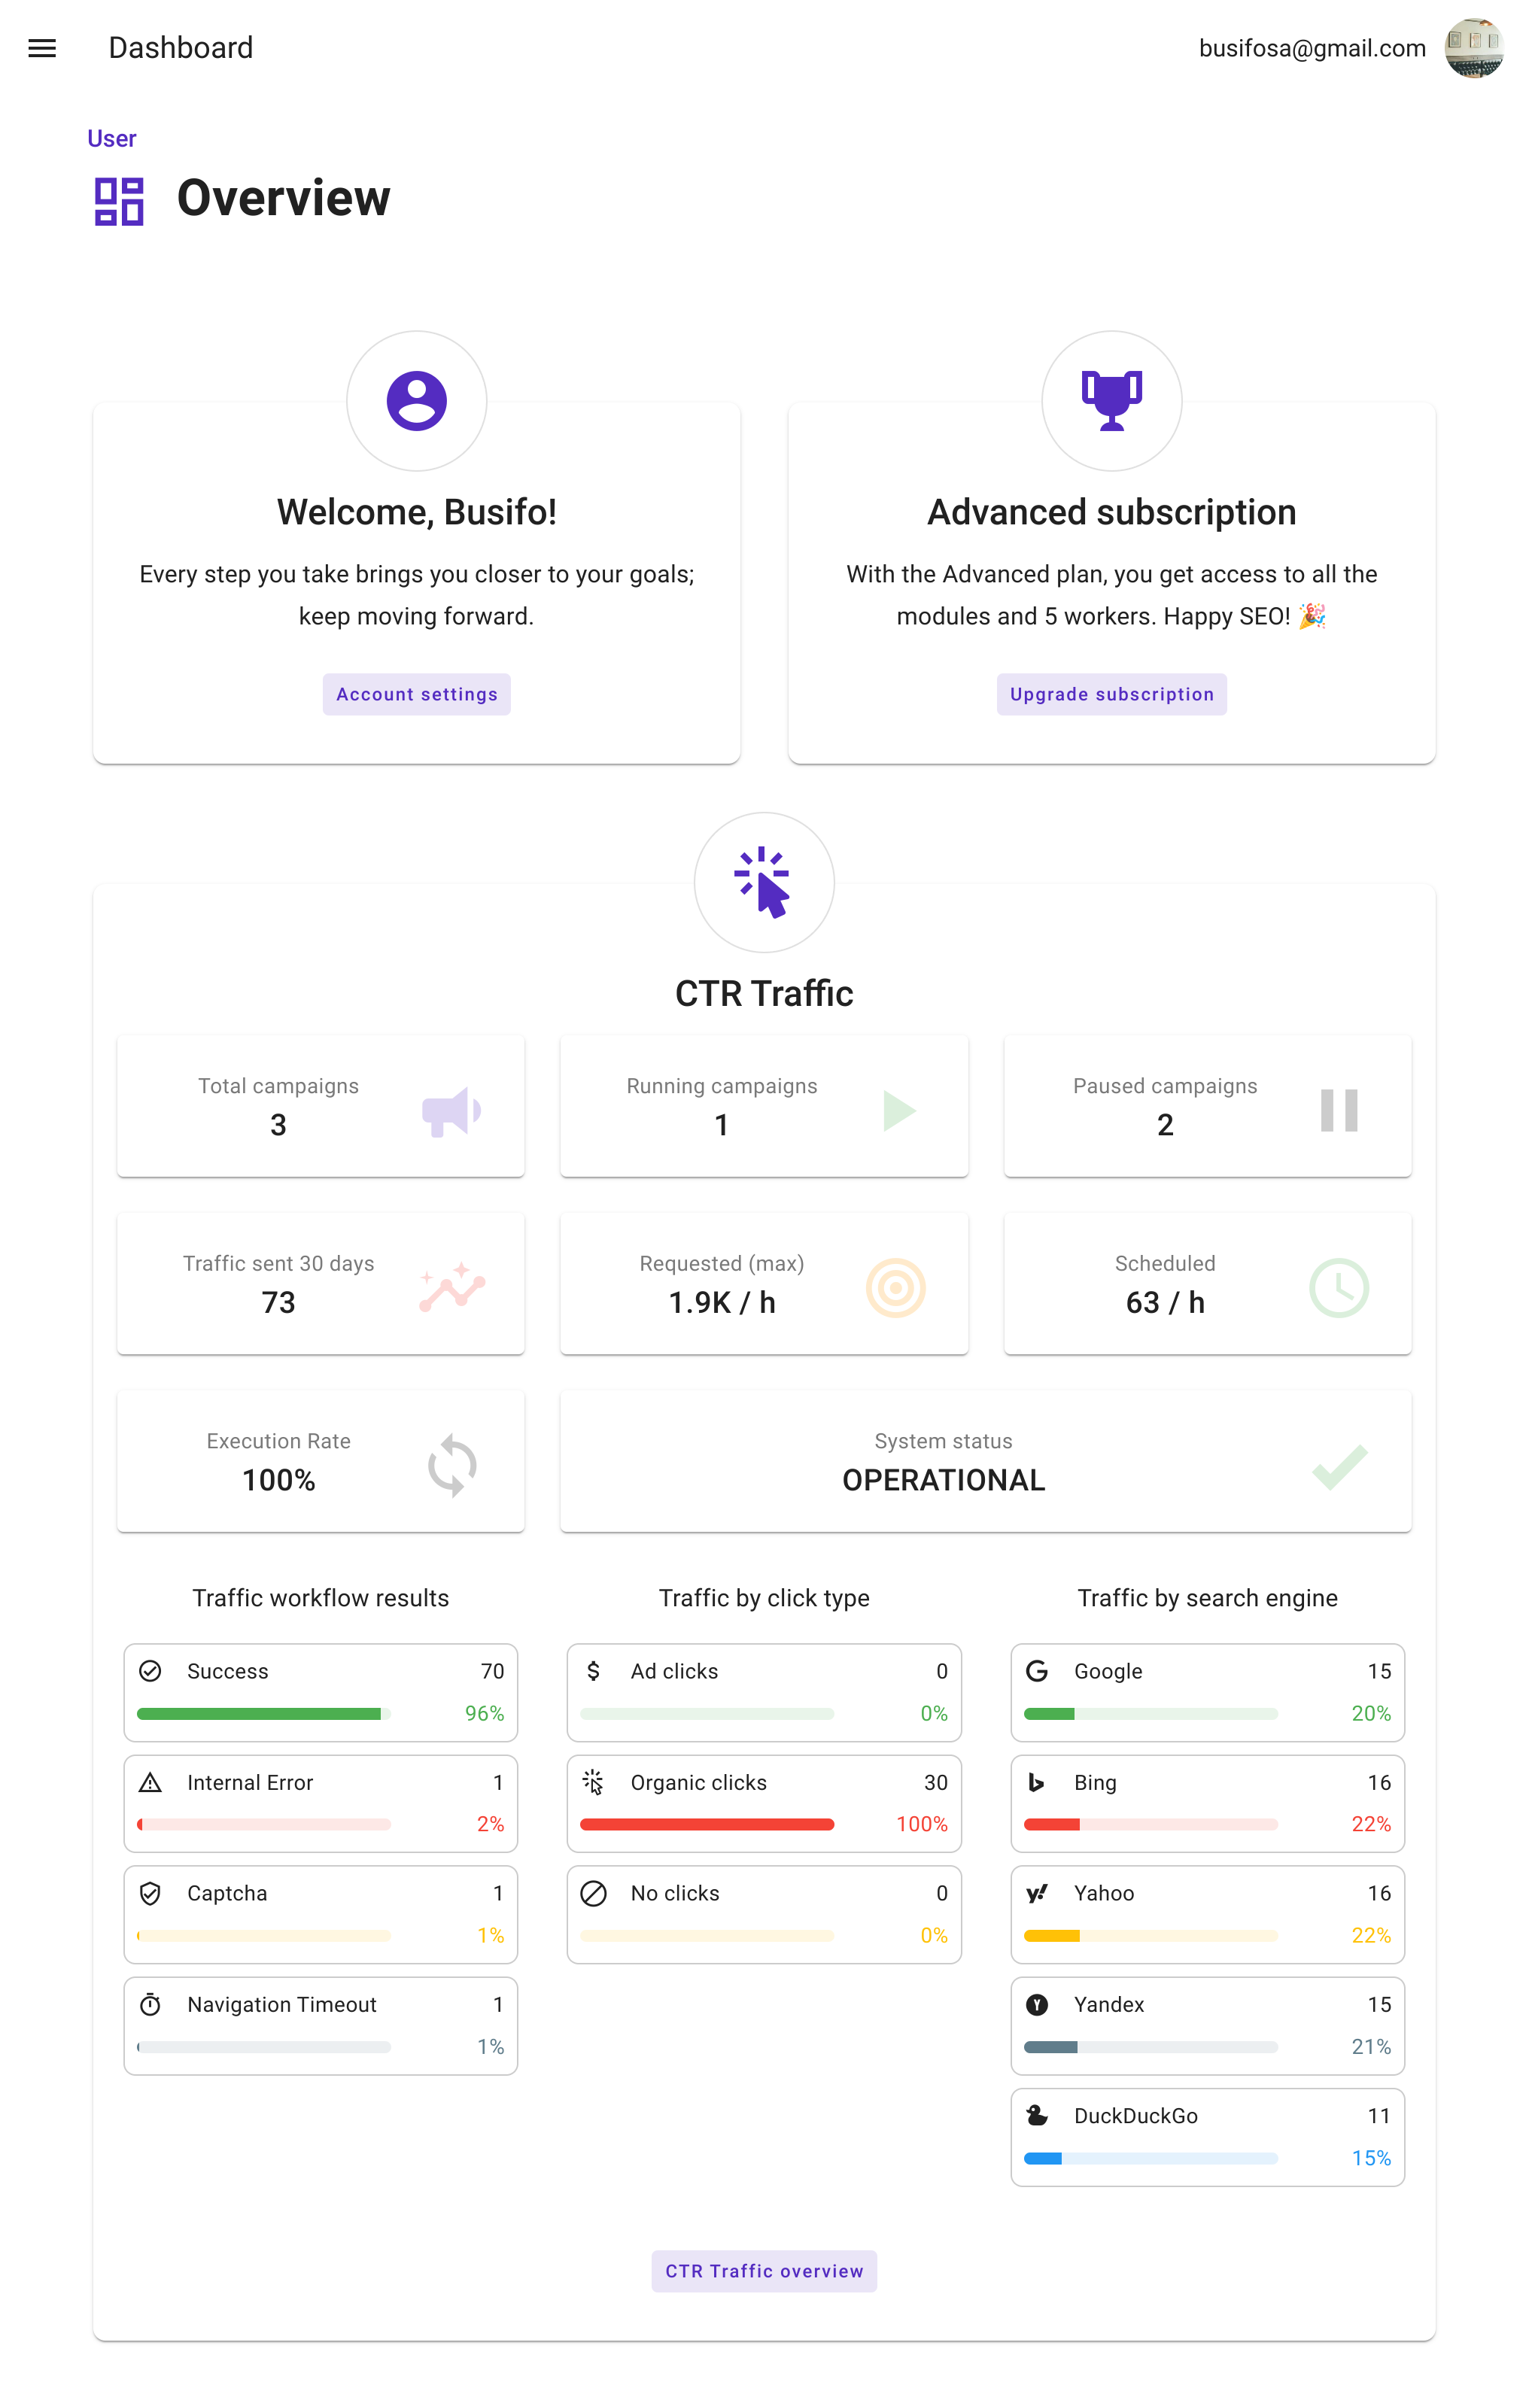Click the user profile avatar photo

click(x=1473, y=47)
